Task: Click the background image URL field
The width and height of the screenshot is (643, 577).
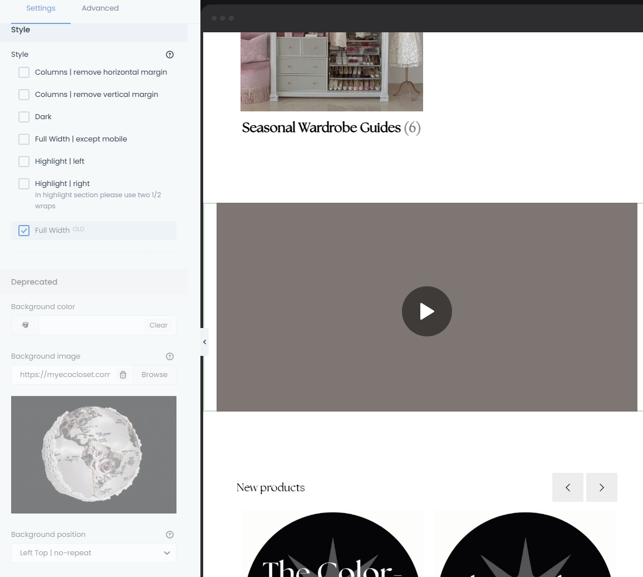Action: click(x=65, y=375)
